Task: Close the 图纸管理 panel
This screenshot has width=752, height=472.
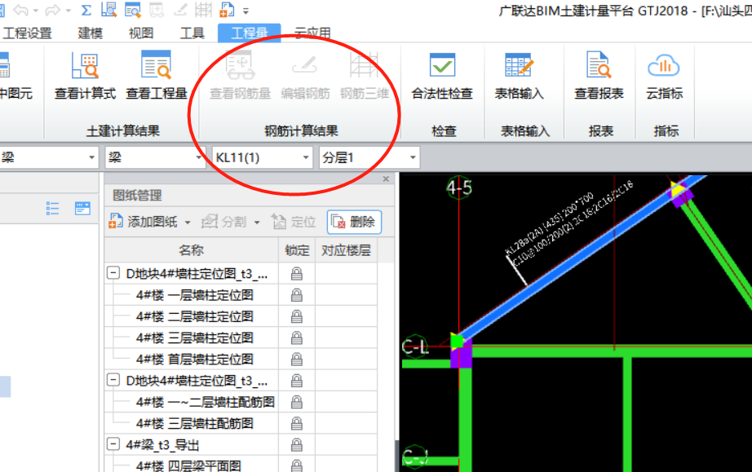Action: click(x=386, y=179)
